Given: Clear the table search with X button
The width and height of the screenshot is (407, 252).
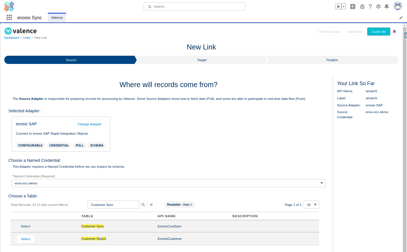Looking at the screenshot, I should point(151,205).
